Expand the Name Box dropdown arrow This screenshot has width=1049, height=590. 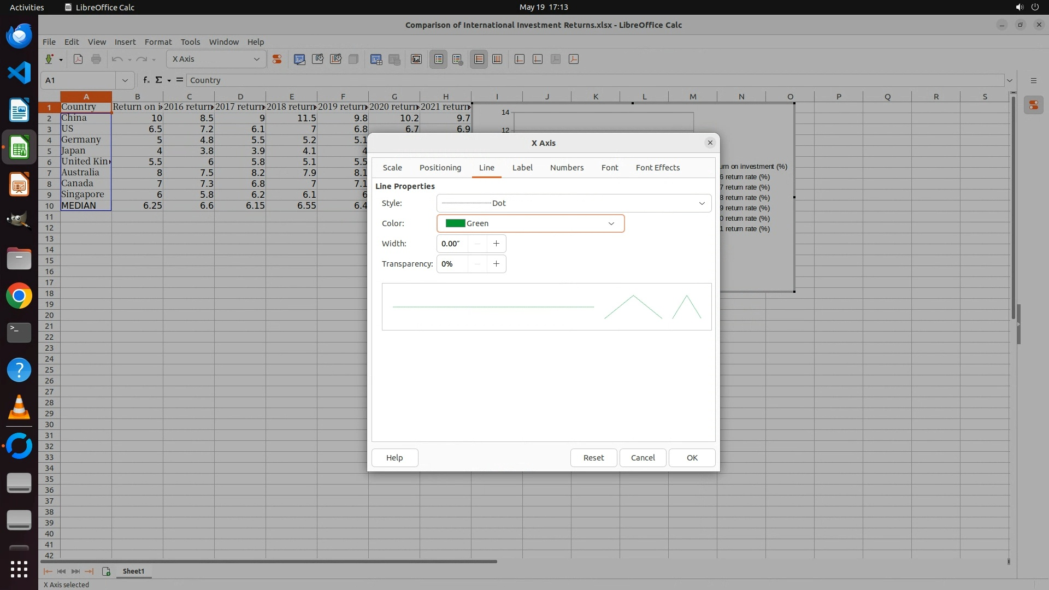coord(125,80)
